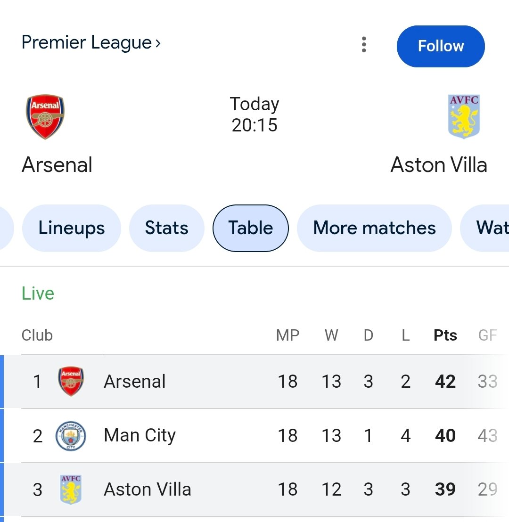Image resolution: width=509 pixels, height=522 pixels.
Task: Open the three-dot more options menu
Action: (x=364, y=45)
